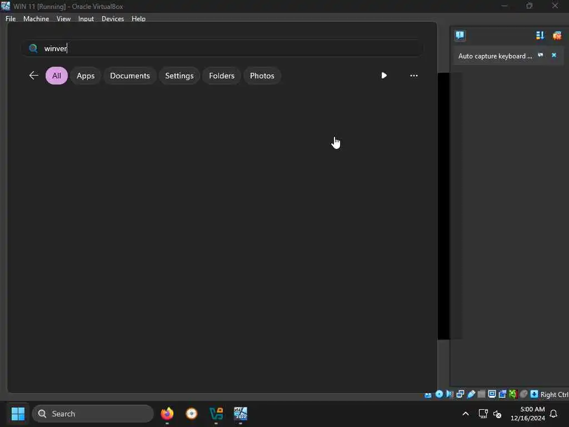
Task: Open the Windows Start menu
Action: click(x=18, y=414)
